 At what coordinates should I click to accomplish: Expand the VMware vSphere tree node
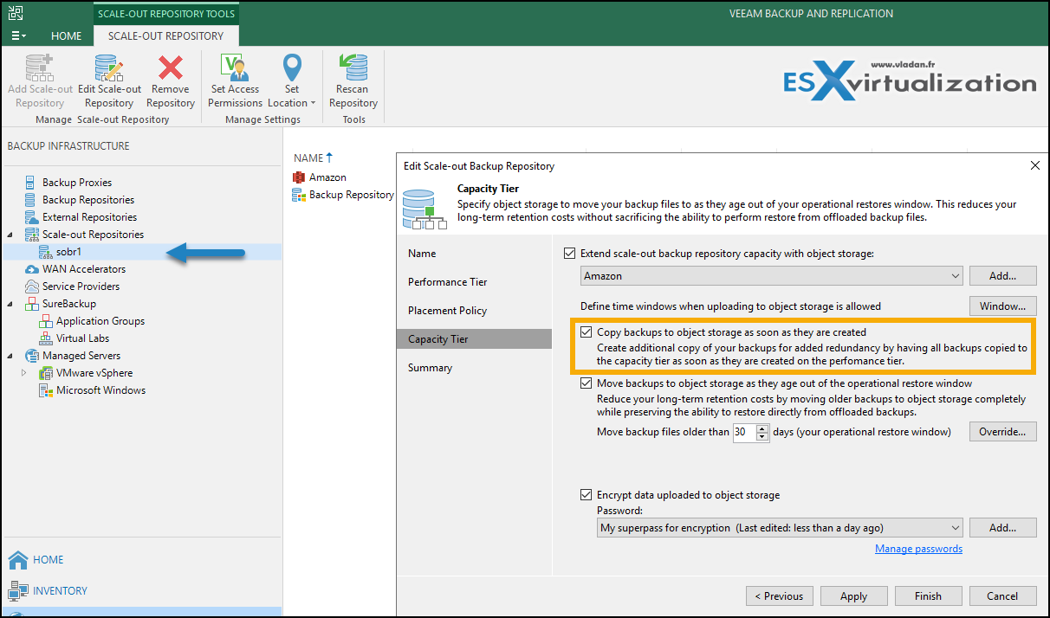click(24, 373)
